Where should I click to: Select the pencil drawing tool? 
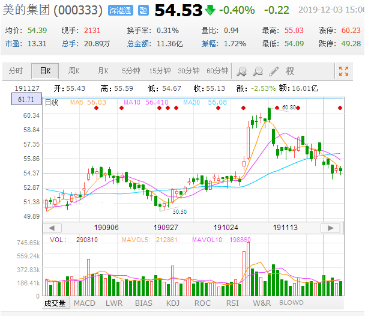(x=274, y=71)
